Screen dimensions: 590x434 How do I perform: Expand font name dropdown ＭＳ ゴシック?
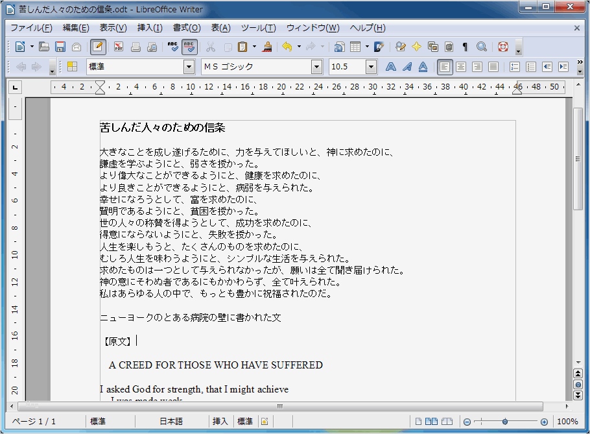pos(317,67)
